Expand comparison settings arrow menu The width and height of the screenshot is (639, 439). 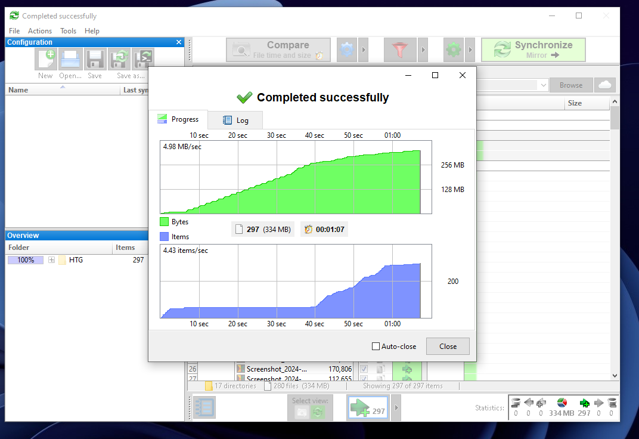(364, 50)
